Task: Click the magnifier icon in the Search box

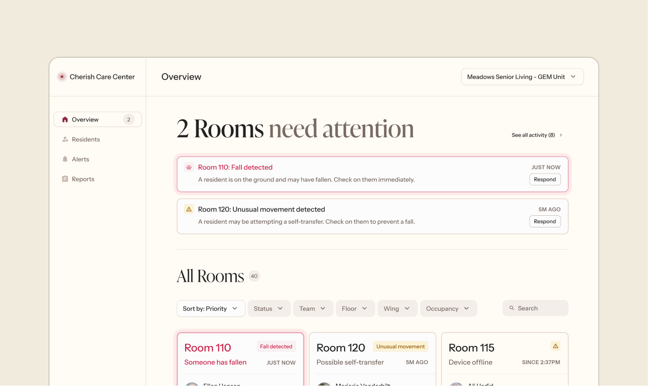Action: click(512, 308)
